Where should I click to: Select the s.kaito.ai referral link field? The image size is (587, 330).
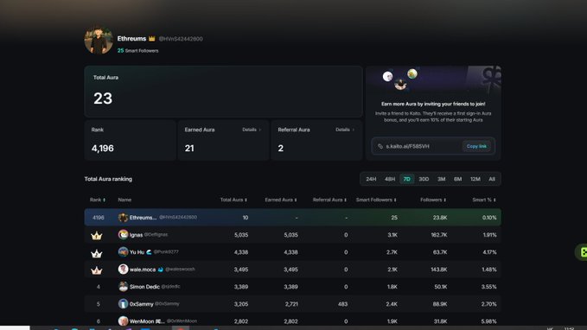click(433, 146)
